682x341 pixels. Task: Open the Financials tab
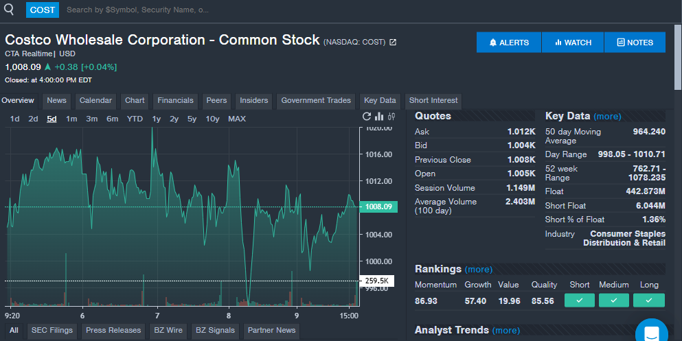click(175, 100)
